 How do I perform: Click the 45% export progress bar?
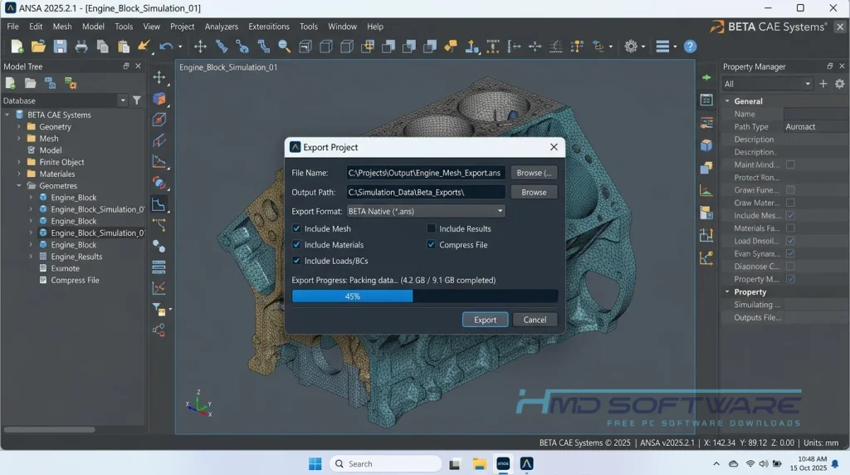(x=424, y=296)
